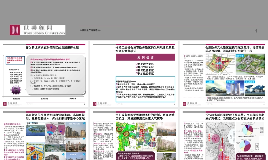Open the WorldUnion Consultancy title slide
The image size is (268, 160).
point(134,20)
